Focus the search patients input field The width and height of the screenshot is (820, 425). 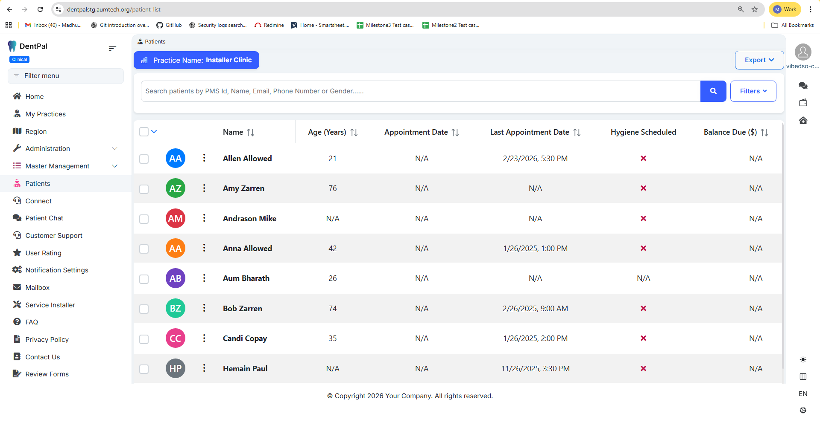click(420, 91)
